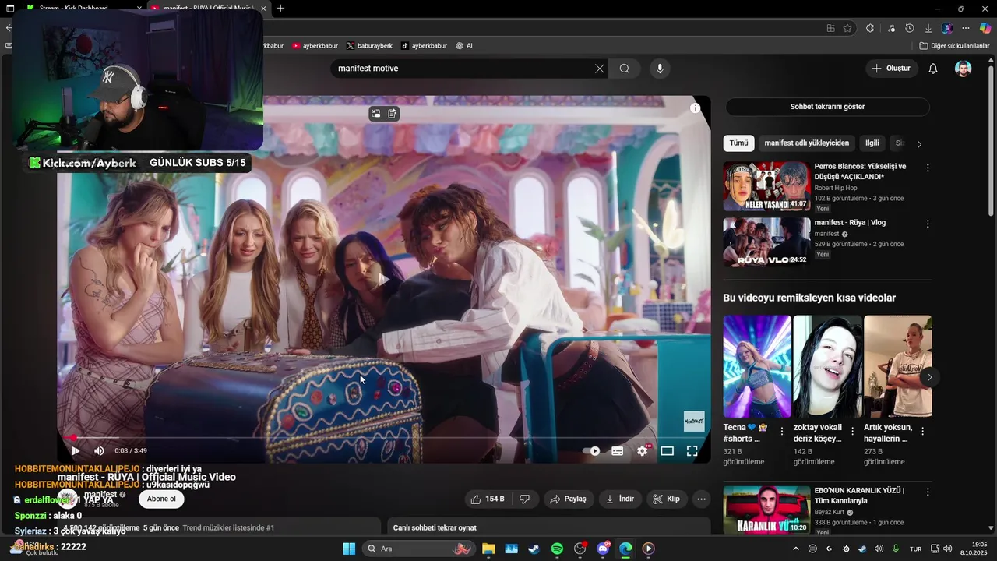The width and height of the screenshot is (997, 561).
Task: Open the Tecna shorts thumbnail
Action: point(757,366)
